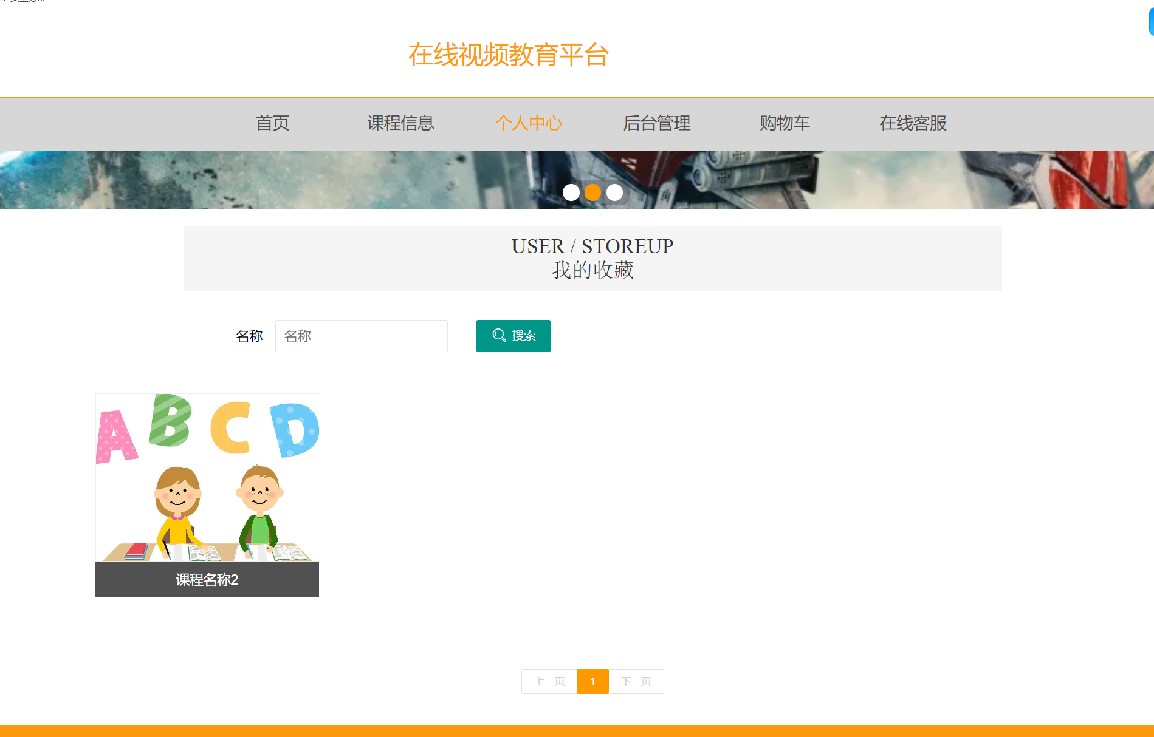This screenshot has width=1154, height=737.
Task: Click the magnifier icon inside the search button
Action: coord(499,335)
